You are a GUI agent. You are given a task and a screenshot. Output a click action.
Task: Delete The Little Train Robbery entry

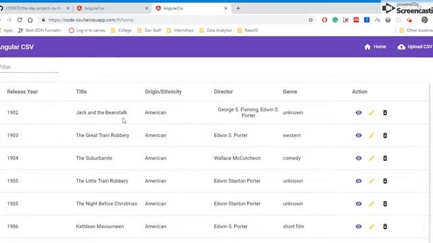click(x=385, y=181)
